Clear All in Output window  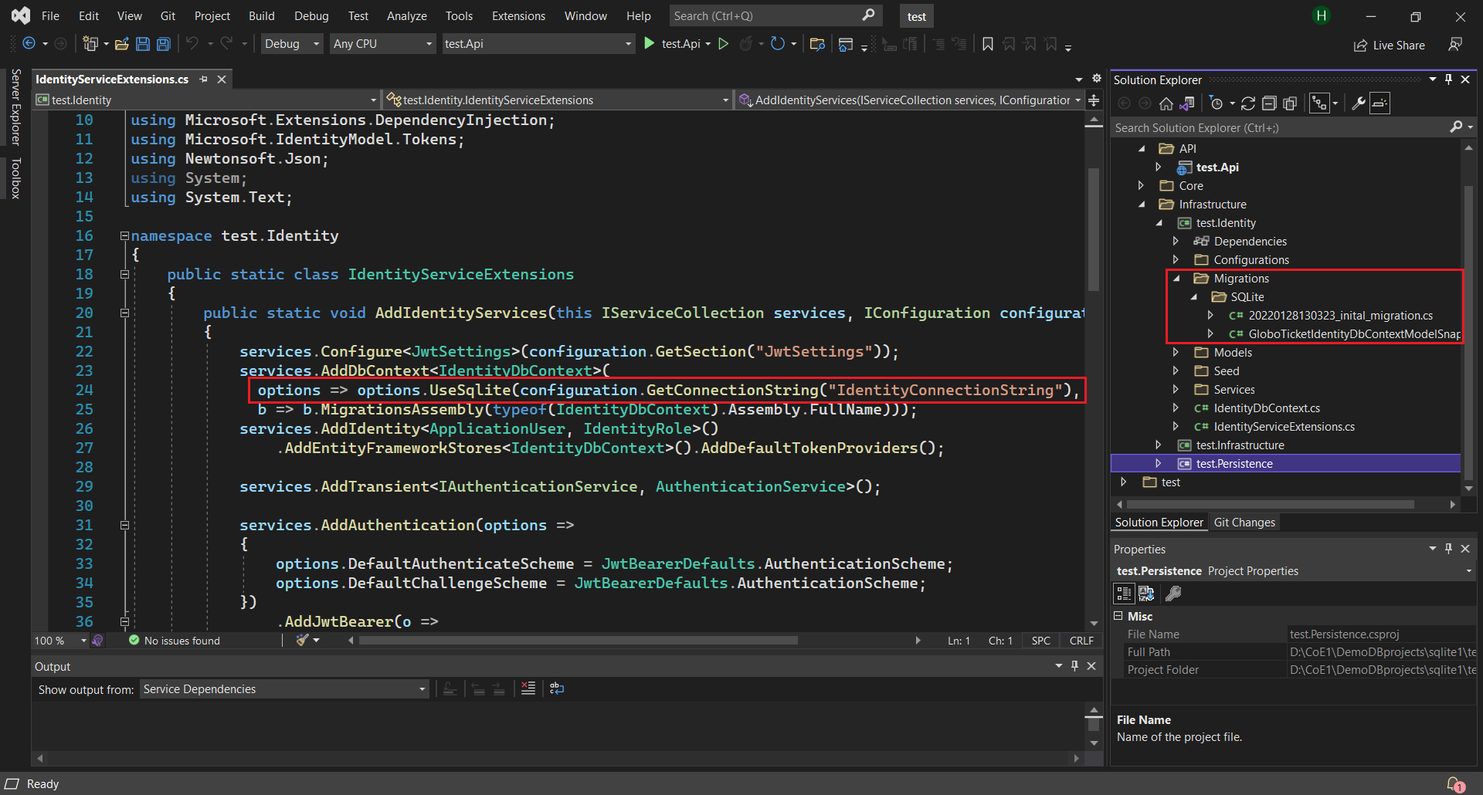click(528, 688)
